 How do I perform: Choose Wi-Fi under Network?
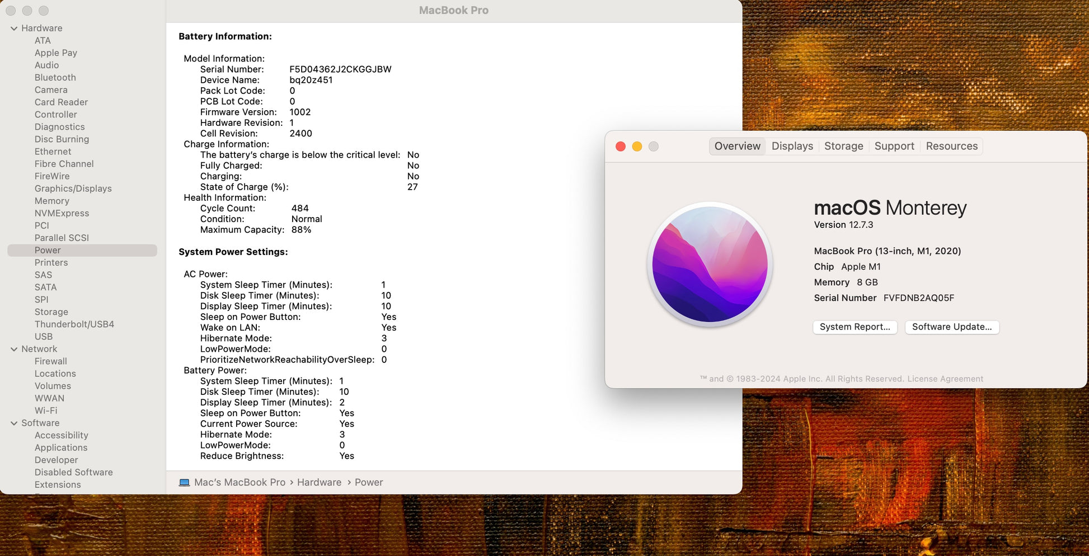tap(46, 411)
